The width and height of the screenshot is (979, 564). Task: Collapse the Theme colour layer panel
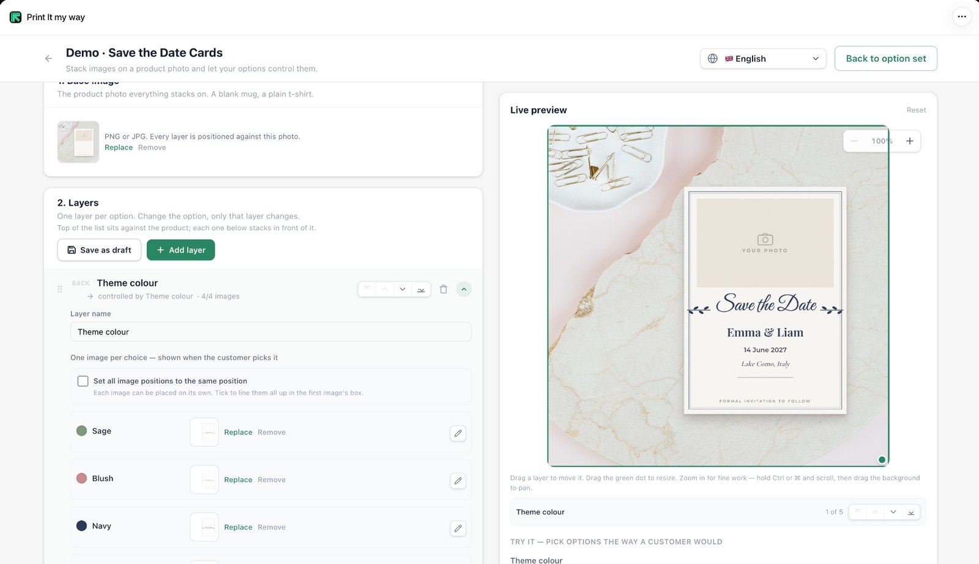pos(464,289)
